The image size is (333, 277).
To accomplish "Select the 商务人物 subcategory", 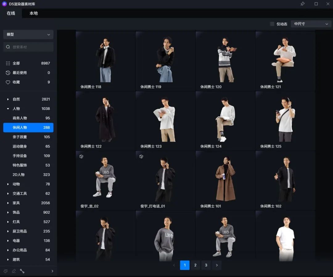I will coord(20,118).
